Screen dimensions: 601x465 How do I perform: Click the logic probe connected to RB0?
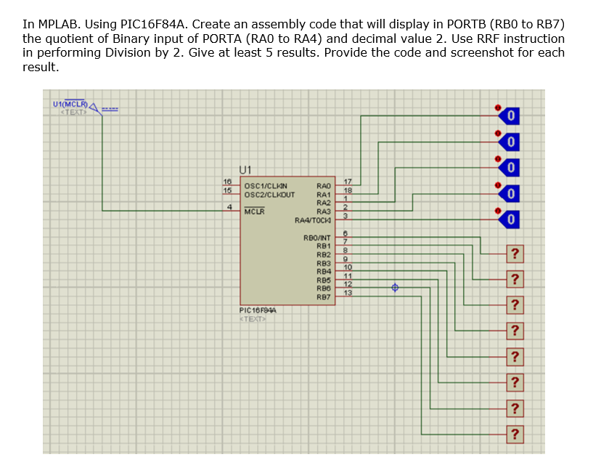pos(515,254)
